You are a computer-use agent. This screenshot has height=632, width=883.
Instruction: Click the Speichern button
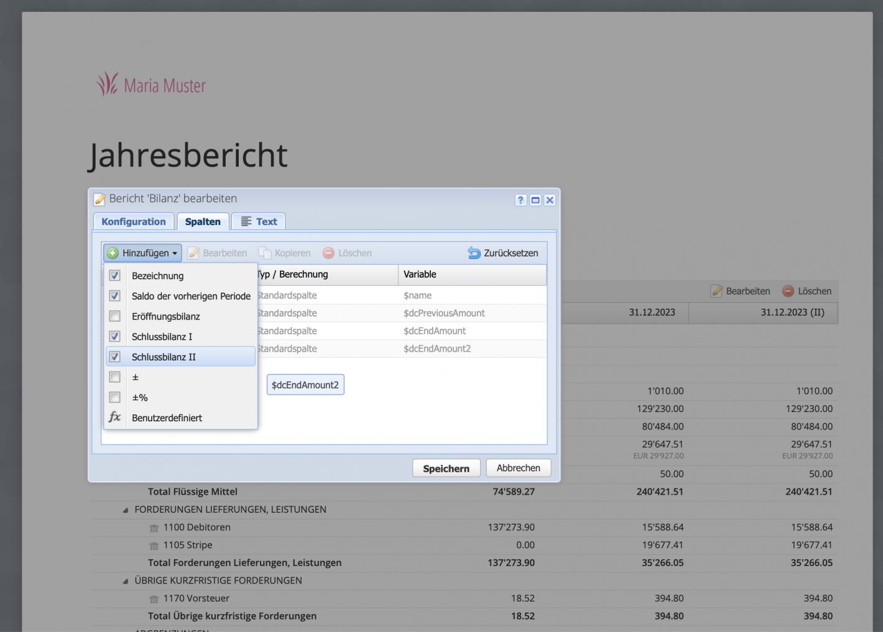(446, 467)
